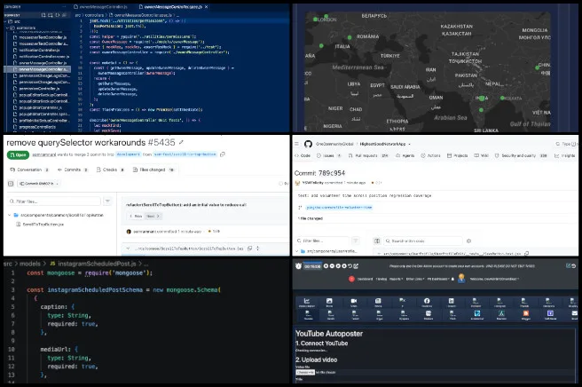The width and height of the screenshot is (582, 387).
Task: Open the development base branch link
Action: click(x=129, y=154)
